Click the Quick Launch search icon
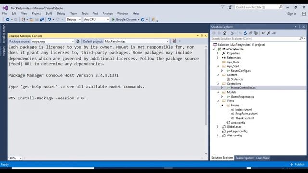This screenshot has width=308, height=173. tap(280, 7)
